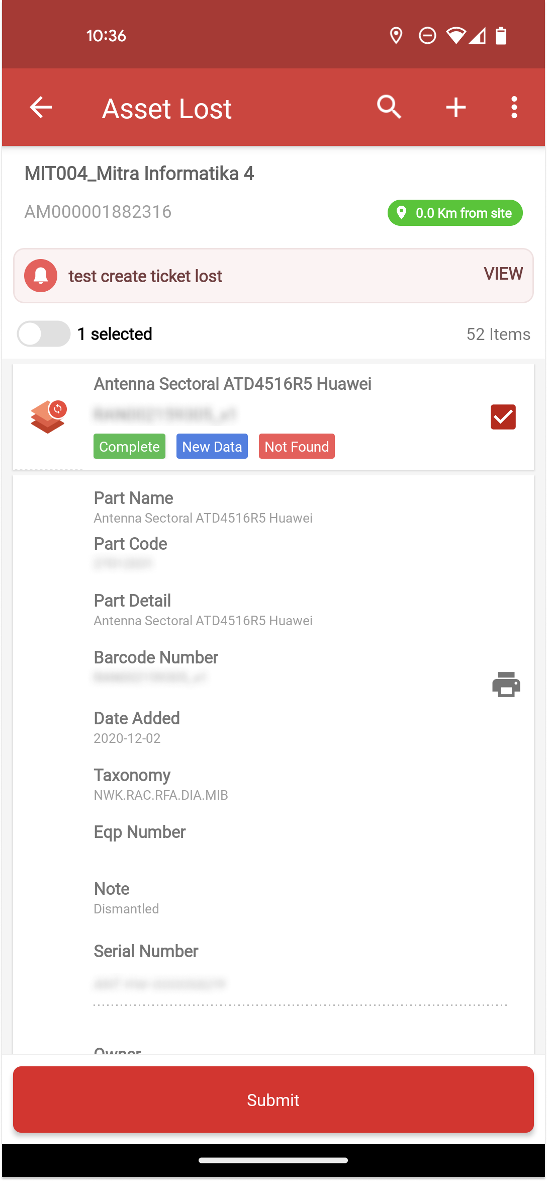The width and height of the screenshot is (547, 1181).
Task: Collapse the Antenna Sectoral ATD4516R5 item
Action: 273,417
